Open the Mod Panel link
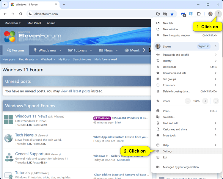Screen dimensions: 223x179 (x=34, y=23)
